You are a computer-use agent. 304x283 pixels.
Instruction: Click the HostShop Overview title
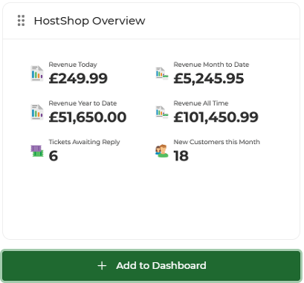(89, 21)
